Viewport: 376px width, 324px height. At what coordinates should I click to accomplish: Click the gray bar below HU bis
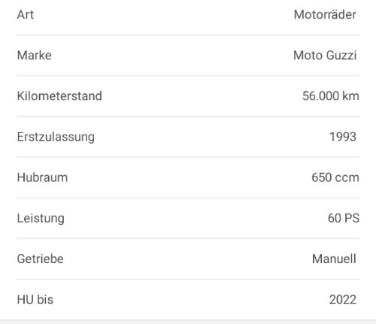[x=188, y=322]
